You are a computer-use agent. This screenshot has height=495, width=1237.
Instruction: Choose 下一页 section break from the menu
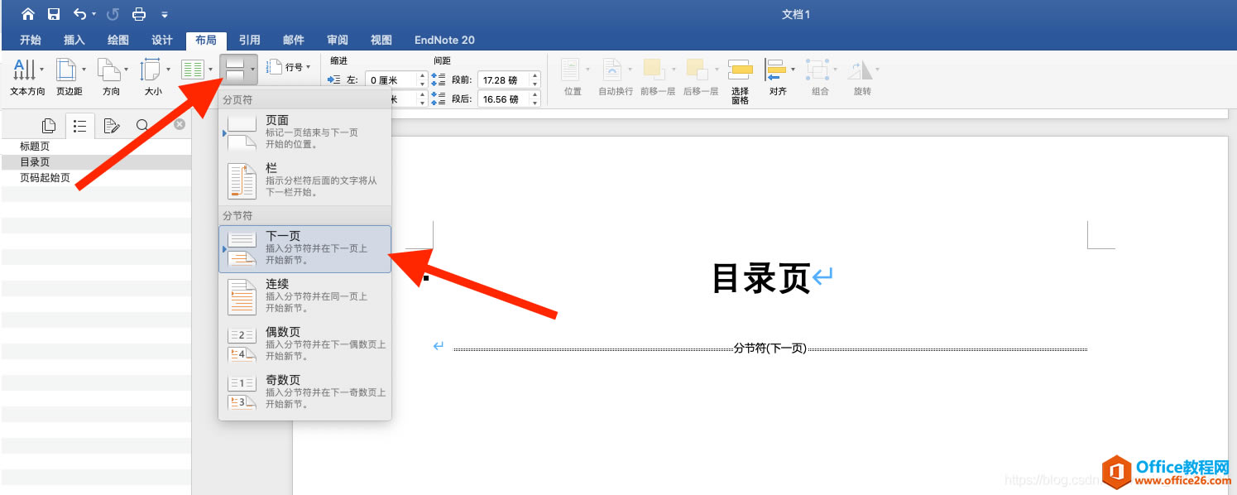pos(304,248)
